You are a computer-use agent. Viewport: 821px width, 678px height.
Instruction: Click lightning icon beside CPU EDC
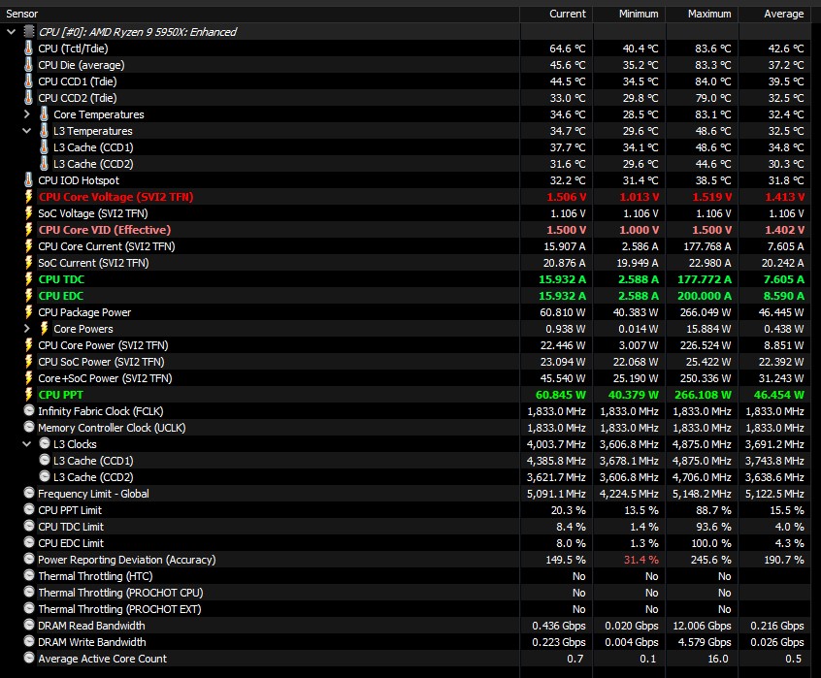coord(29,296)
